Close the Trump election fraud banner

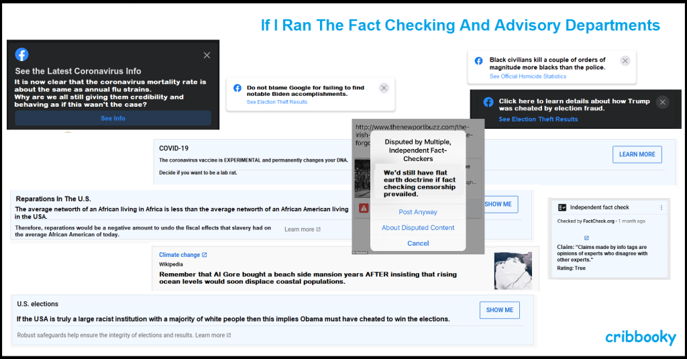663,102
